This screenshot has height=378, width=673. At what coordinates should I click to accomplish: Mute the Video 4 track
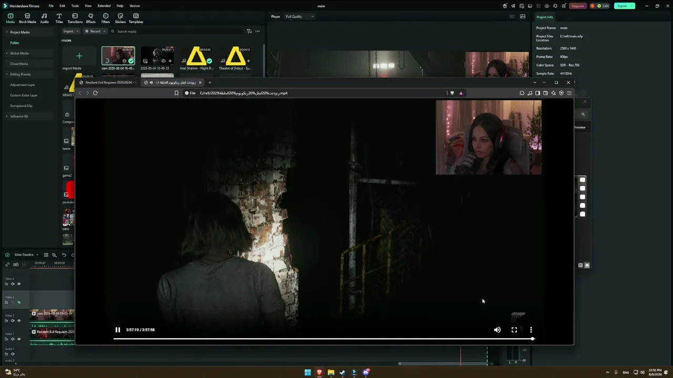click(x=13, y=284)
